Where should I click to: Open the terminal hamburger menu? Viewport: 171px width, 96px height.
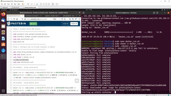coord(157,13)
